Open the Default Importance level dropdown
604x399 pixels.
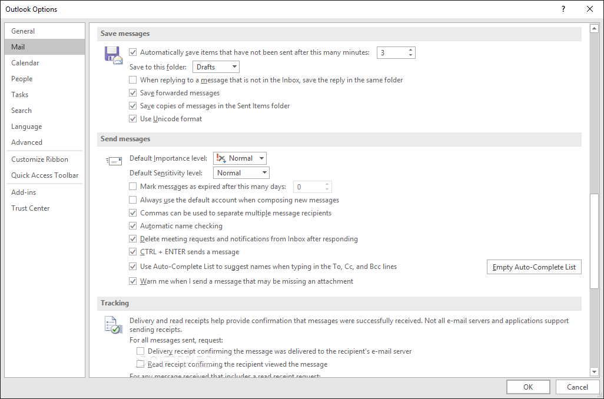240,158
